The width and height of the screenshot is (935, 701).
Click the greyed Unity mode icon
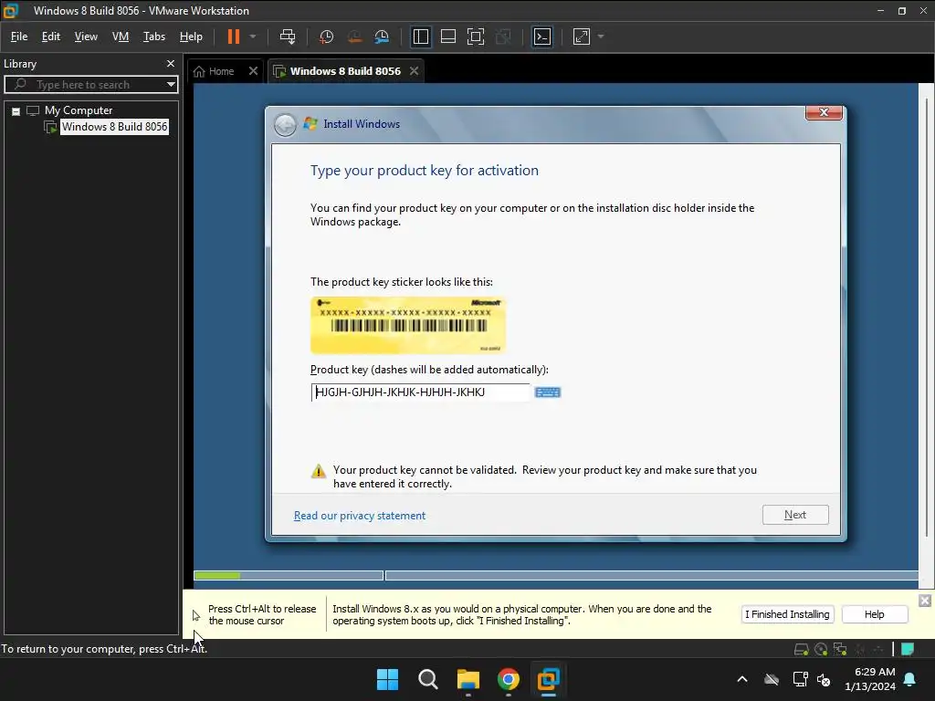tap(503, 37)
